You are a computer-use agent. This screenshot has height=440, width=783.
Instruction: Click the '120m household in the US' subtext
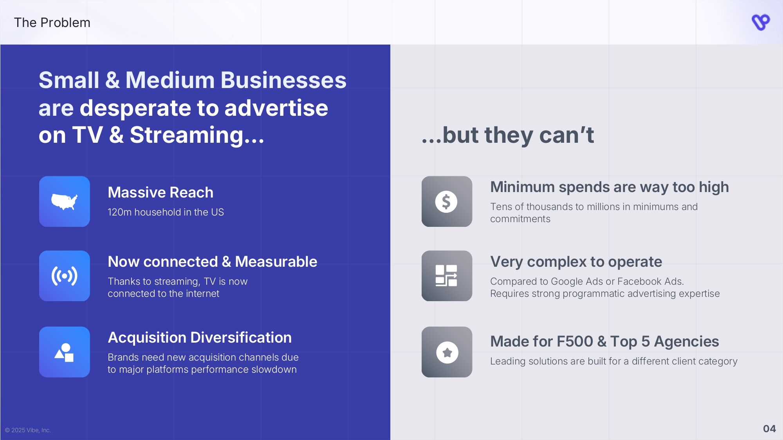pyautogui.click(x=166, y=213)
